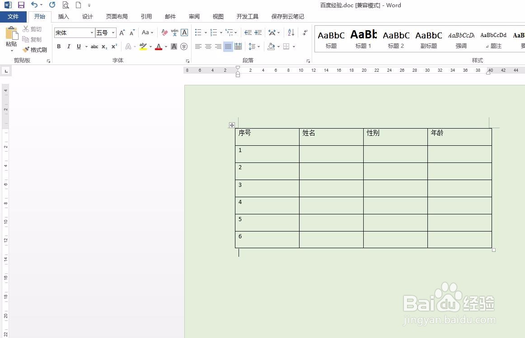Open the line spacing options
The image size is (525, 338).
(254, 46)
